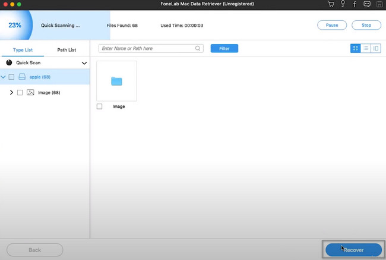Click the Back button
386x260 pixels.
click(x=34, y=250)
